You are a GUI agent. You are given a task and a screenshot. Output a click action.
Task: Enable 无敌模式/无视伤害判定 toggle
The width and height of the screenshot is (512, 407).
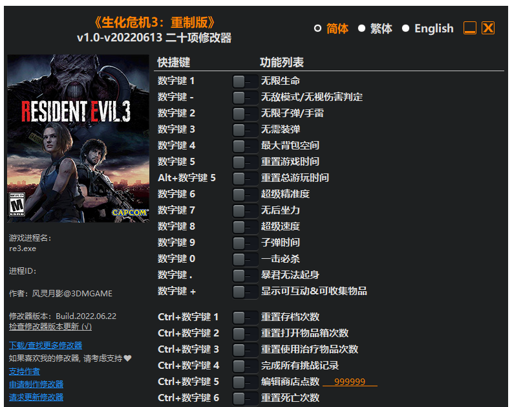(245, 98)
